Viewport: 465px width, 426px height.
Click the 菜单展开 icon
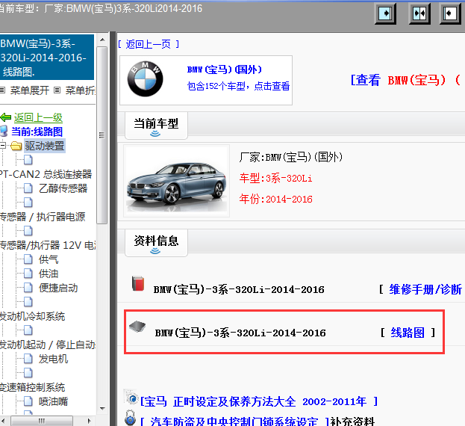click(3, 90)
